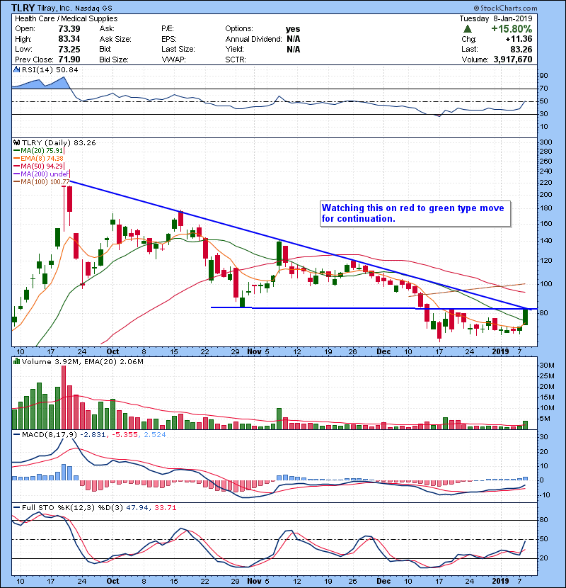Screen dimensions: 566x588
Task: Click the MA(50) 94.29 legend entry
Action: [39, 166]
